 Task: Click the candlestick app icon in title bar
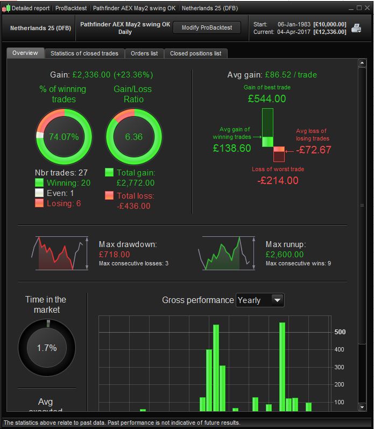6,8
